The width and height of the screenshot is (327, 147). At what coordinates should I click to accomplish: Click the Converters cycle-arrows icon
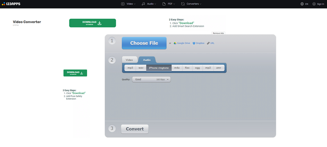[183, 4]
